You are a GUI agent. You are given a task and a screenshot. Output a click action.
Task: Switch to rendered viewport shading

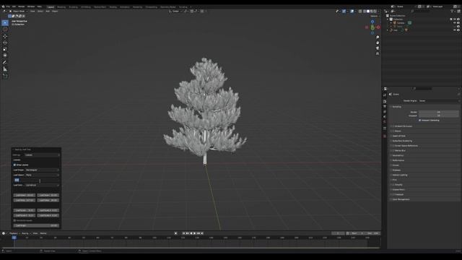coord(375,12)
